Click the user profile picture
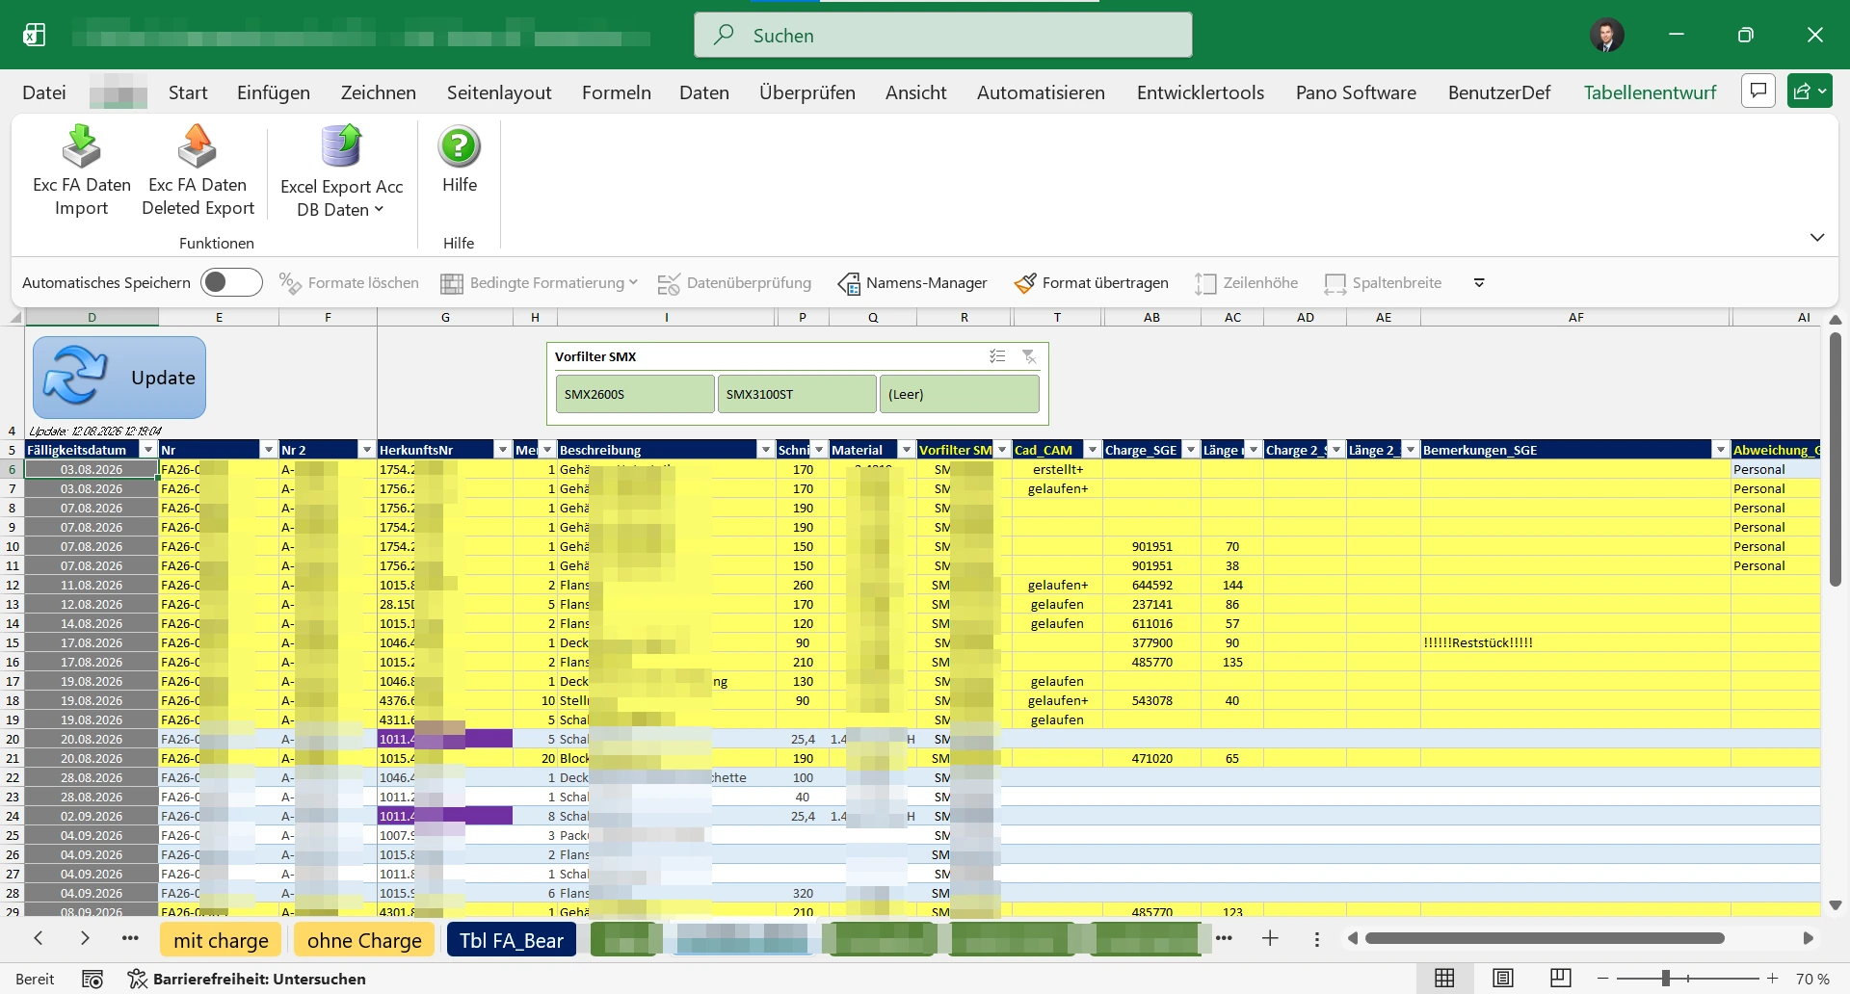Viewport: 1850px width, 994px height. [1606, 35]
